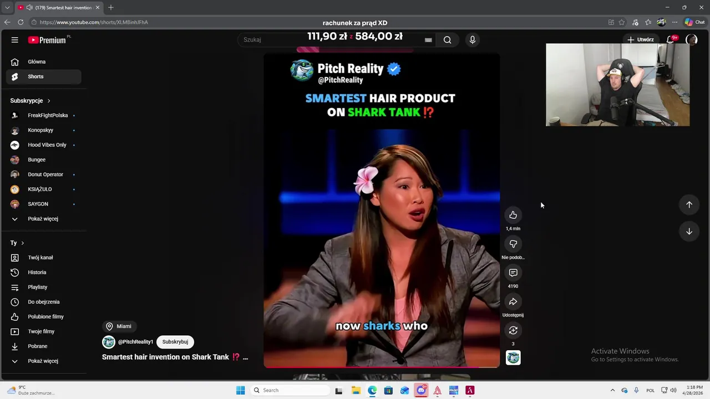Click the Utwórz create button

640,39
